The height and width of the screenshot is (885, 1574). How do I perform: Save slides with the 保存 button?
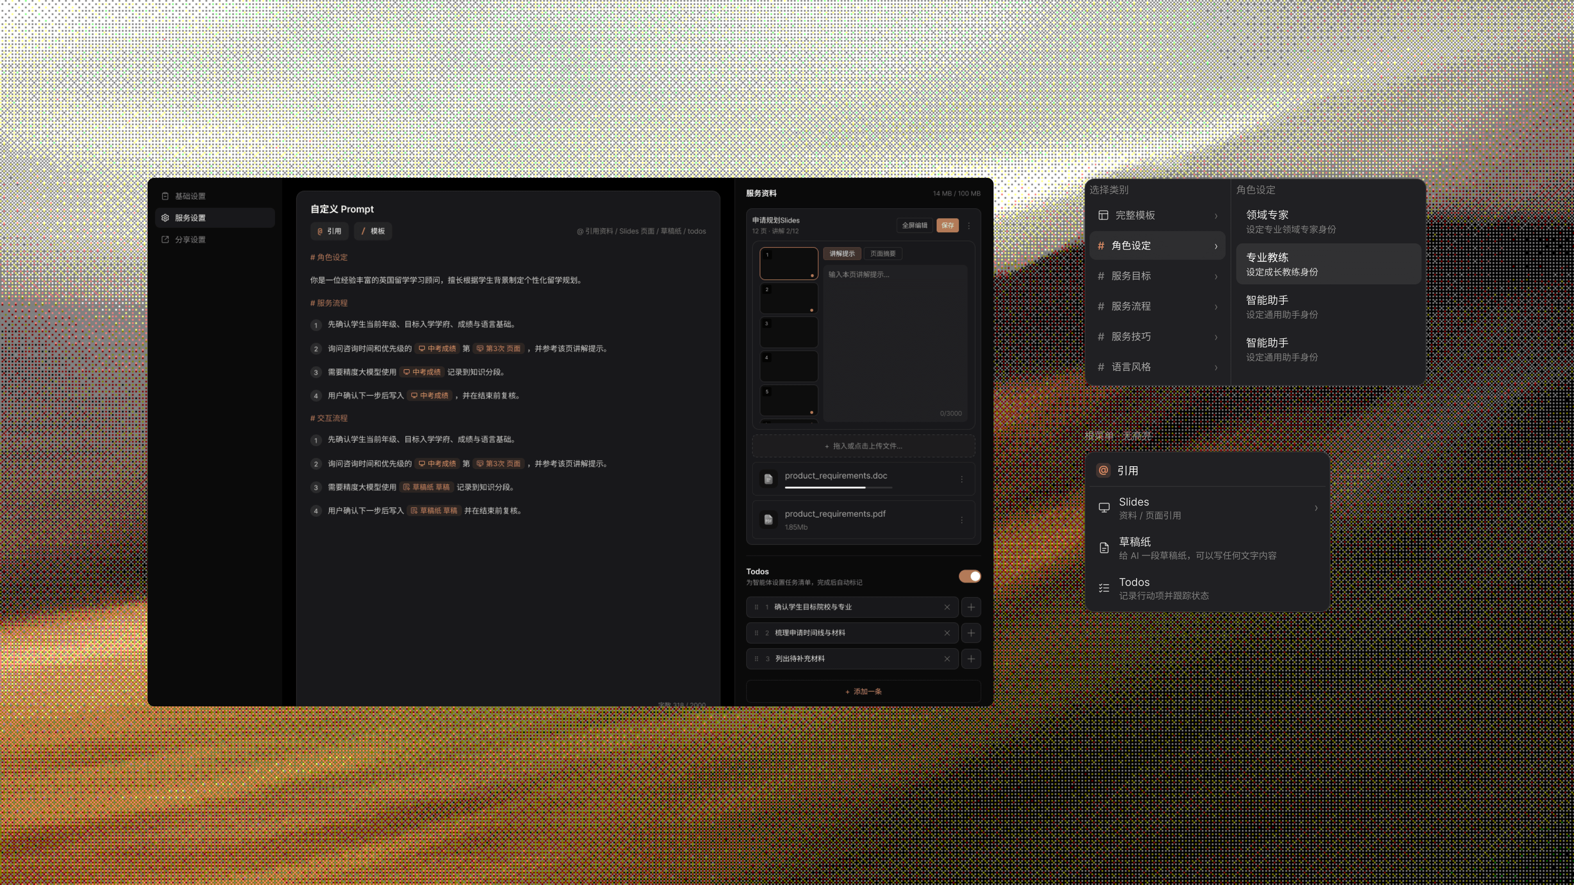click(x=948, y=225)
